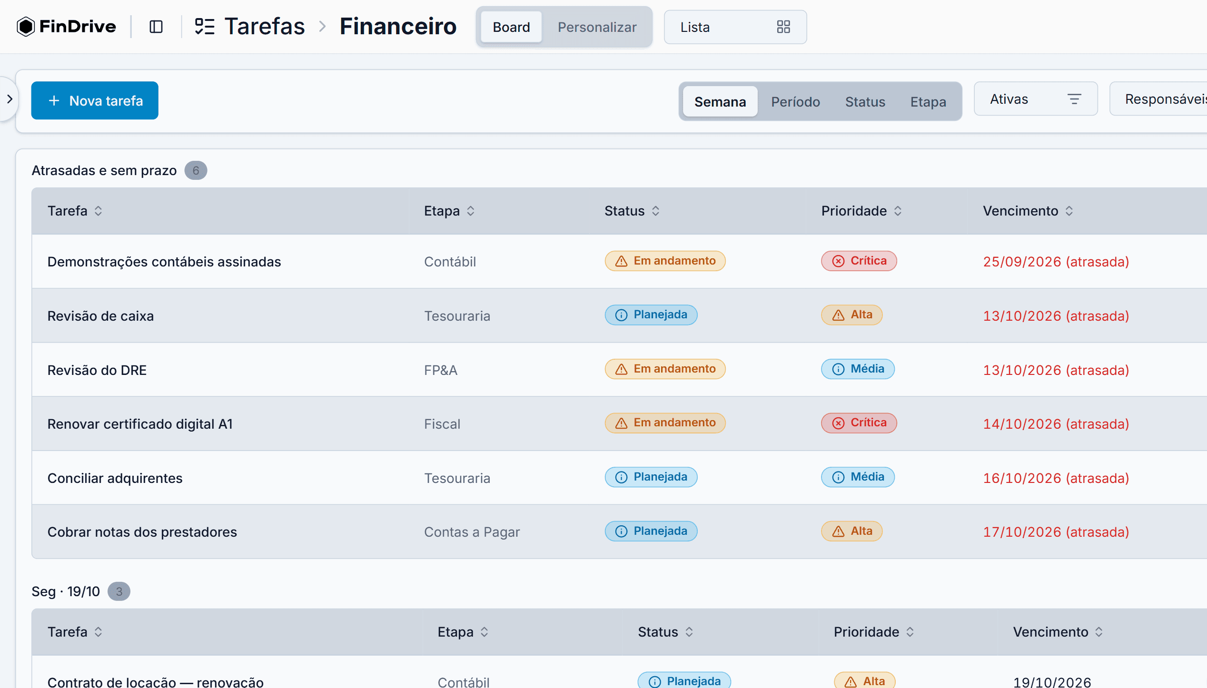The image size is (1207, 688).
Task: Open task Demonstrações contábeis assinadas
Action: (x=164, y=262)
